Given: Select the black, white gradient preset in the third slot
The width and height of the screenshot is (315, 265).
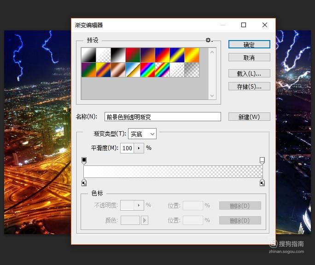Looking at the screenshot, I should click(118, 55).
